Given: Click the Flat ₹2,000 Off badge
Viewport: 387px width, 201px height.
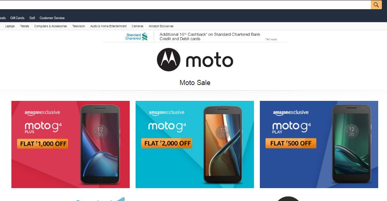Looking at the screenshot, I should (x=166, y=144).
